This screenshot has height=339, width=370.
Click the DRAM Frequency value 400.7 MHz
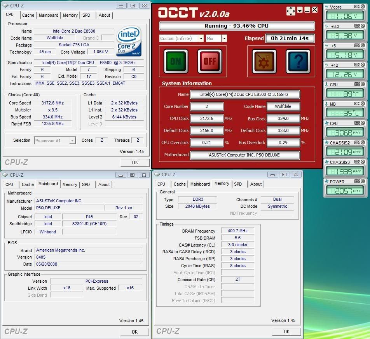click(x=237, y=231)
